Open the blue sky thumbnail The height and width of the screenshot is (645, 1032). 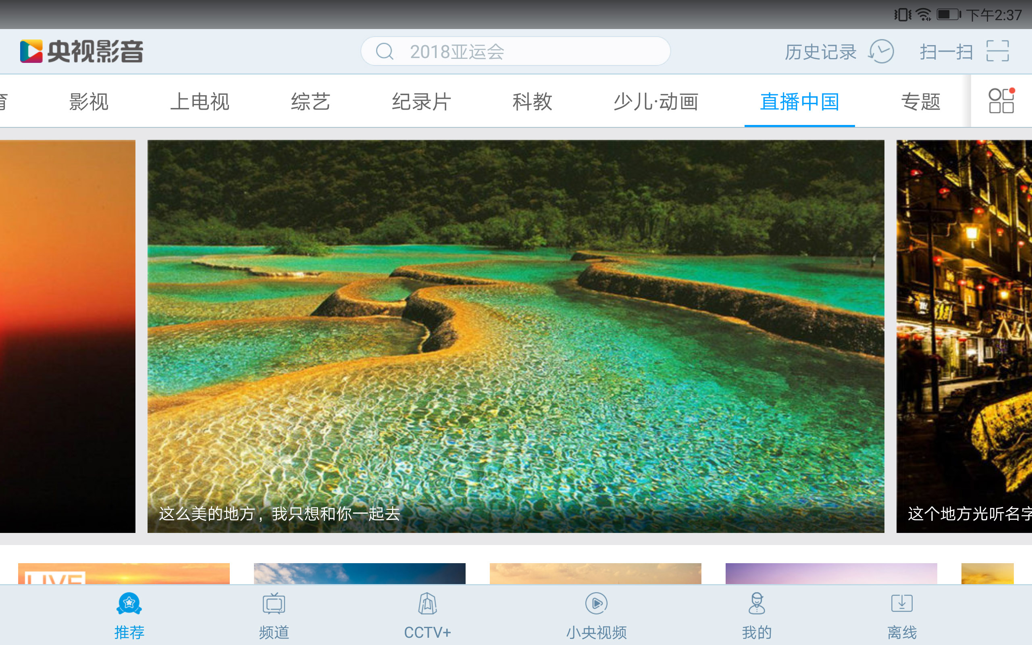pyautogui.click(x=360, y=573)
